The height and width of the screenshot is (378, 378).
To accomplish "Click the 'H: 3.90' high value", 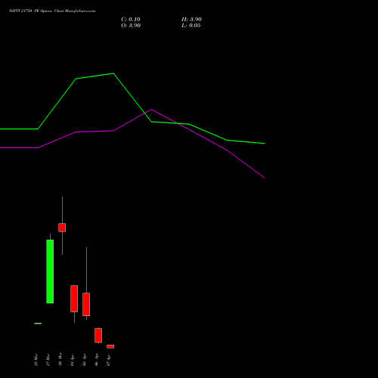I will click(x=191, y=20).
